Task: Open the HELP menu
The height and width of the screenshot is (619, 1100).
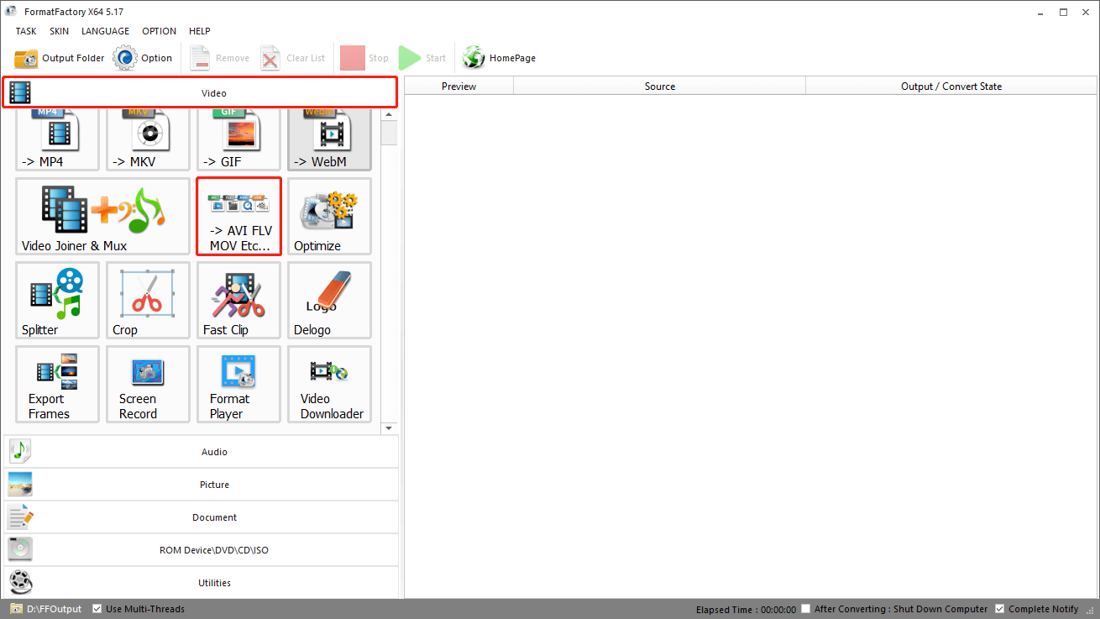Action: point(200,31)
